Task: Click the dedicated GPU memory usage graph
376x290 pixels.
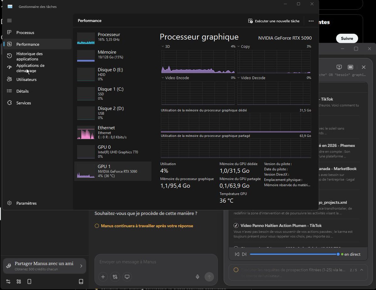Action: [236, 123]
